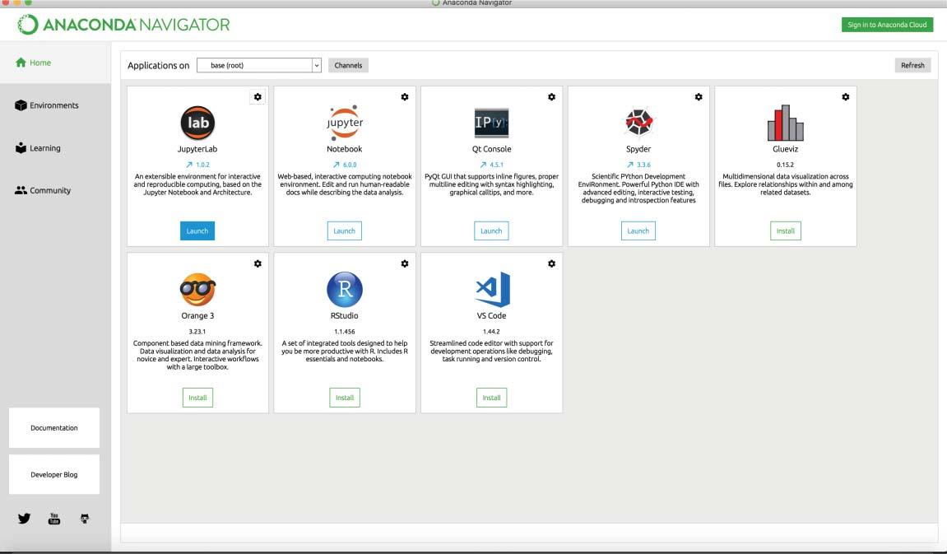Click the Qt Console IPython logo
The image size is (947, 554).
(x=492, y=123)
